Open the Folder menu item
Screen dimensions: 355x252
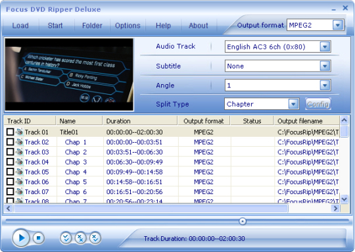(92, 26)
